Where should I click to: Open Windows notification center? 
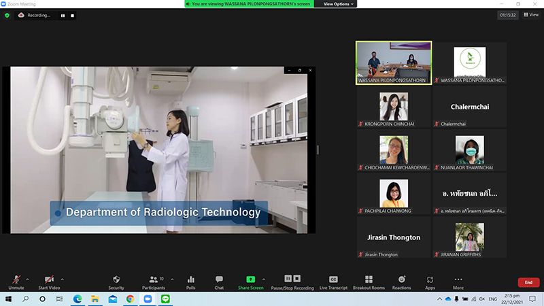[x=532, y=299]
